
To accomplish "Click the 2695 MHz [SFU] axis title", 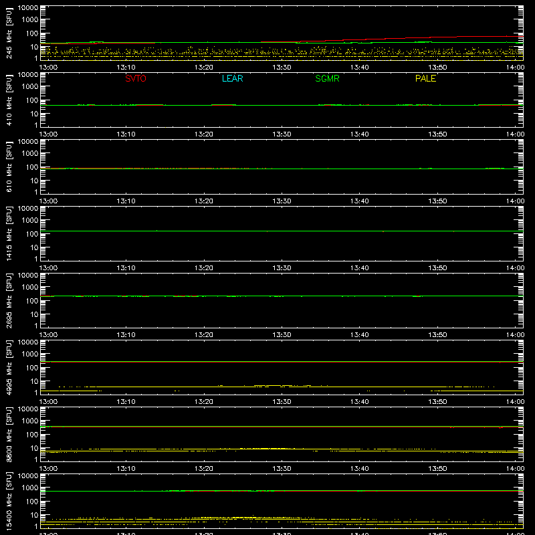I will (9, 300).
